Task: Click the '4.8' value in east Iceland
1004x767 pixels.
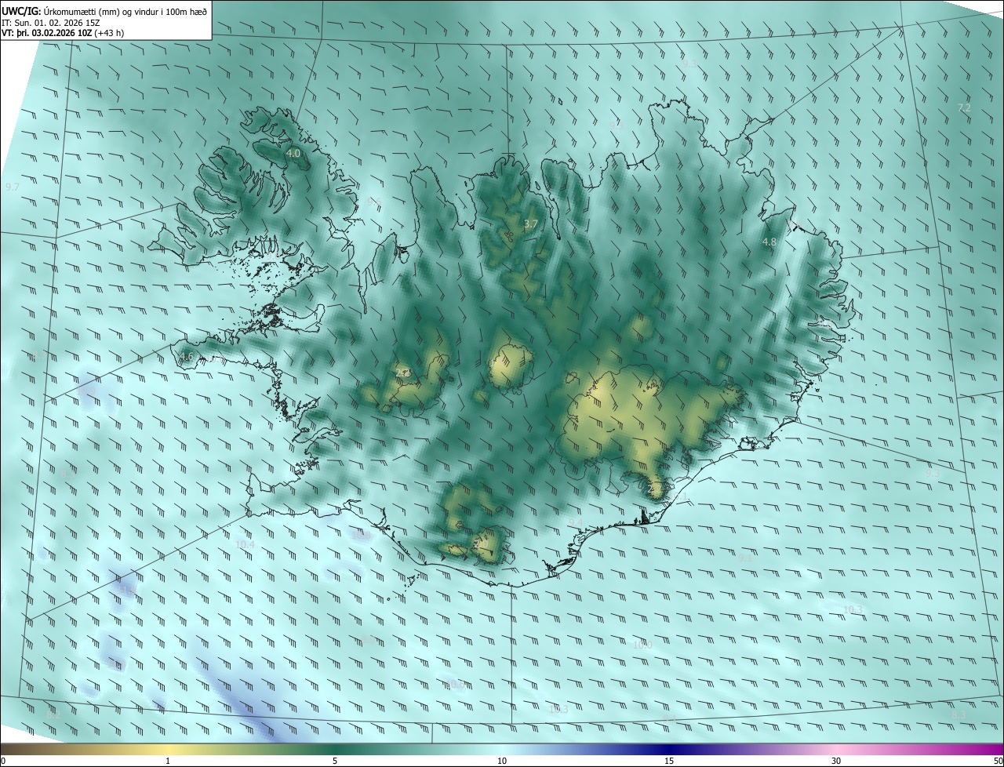Action: (x=769, y=242)
